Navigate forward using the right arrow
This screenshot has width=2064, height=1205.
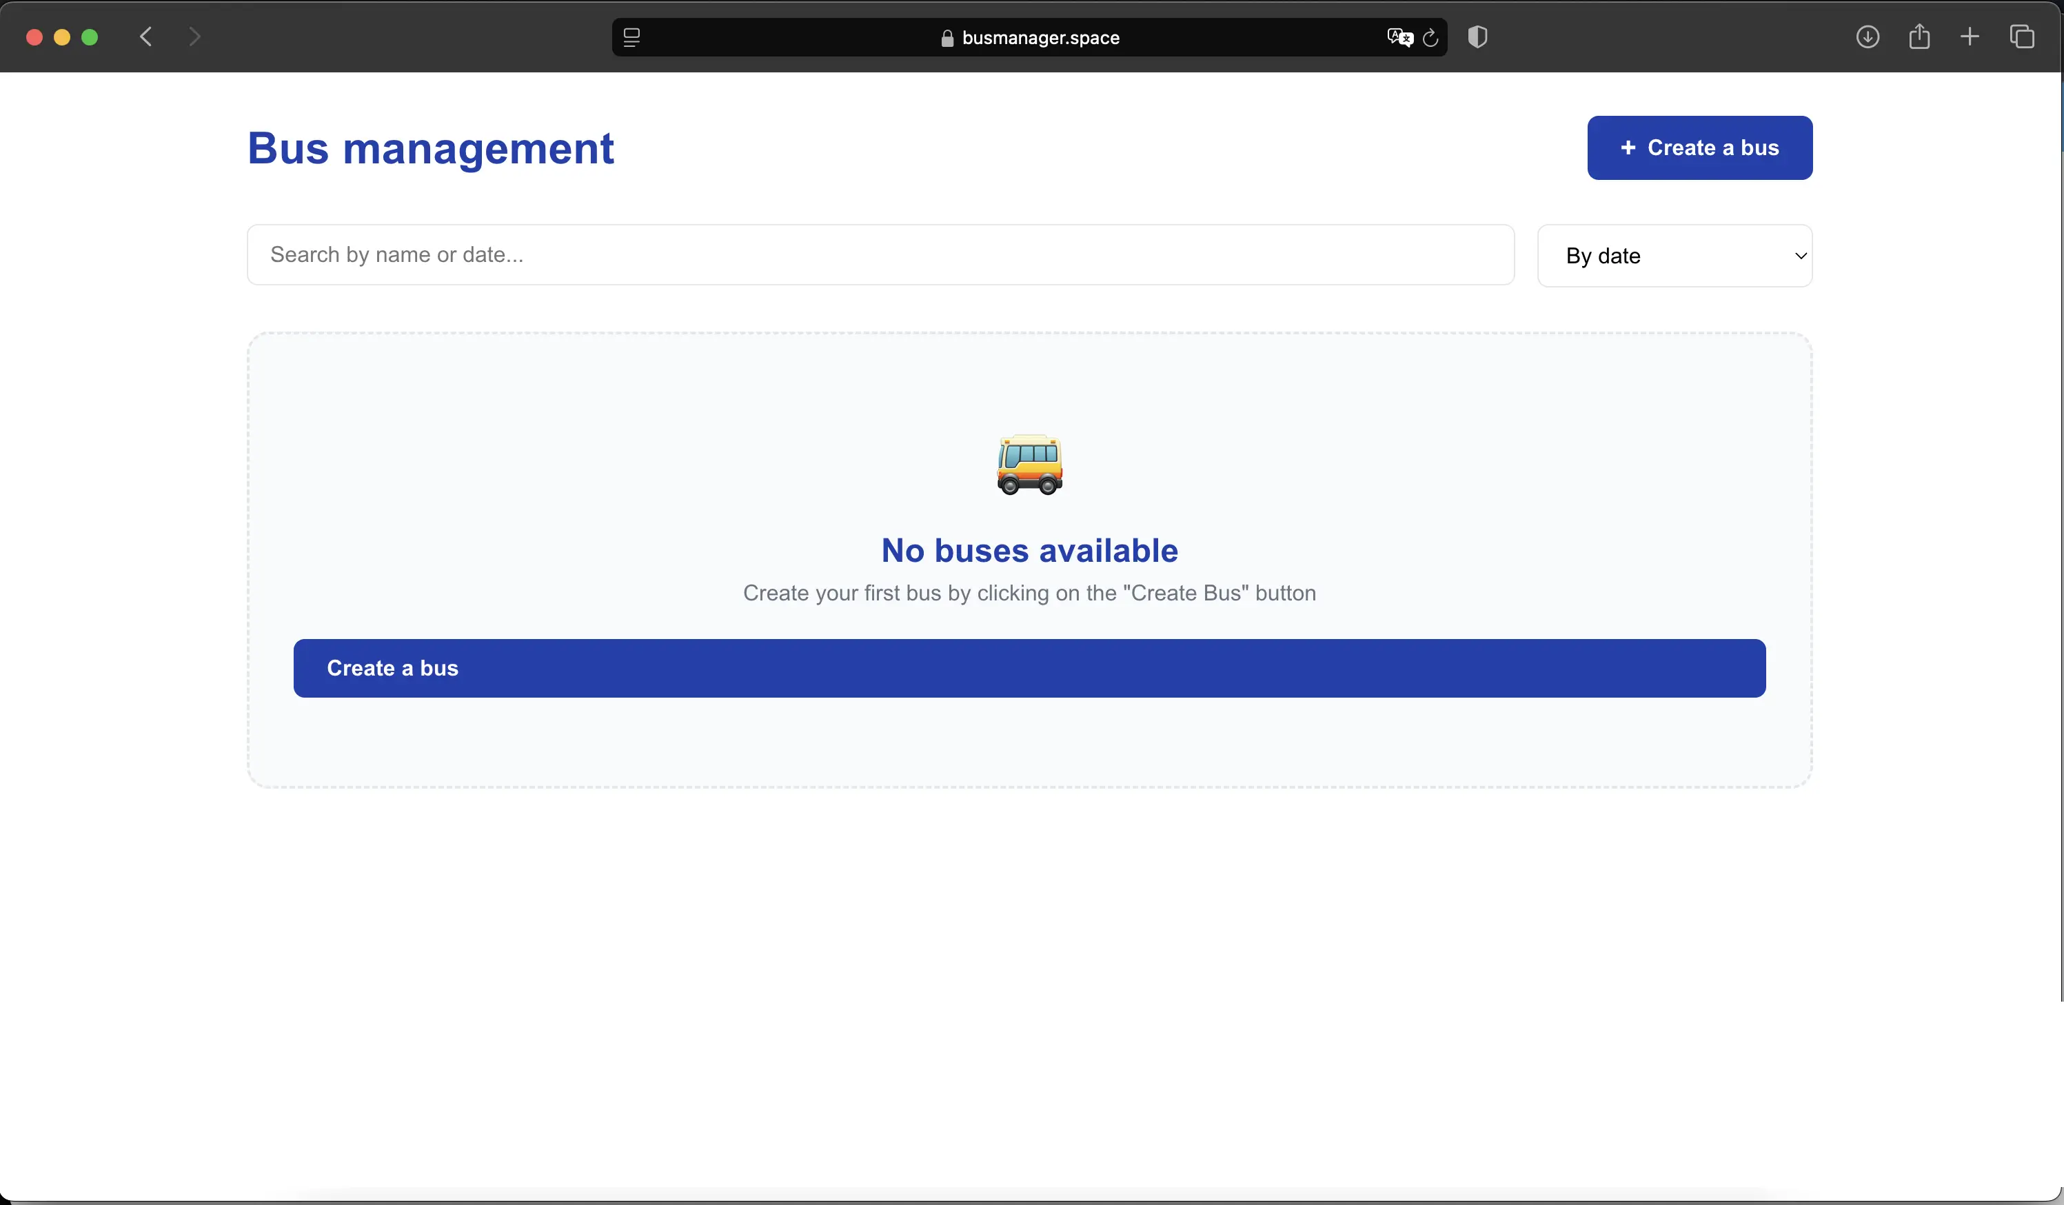click(x=194, y=36)
